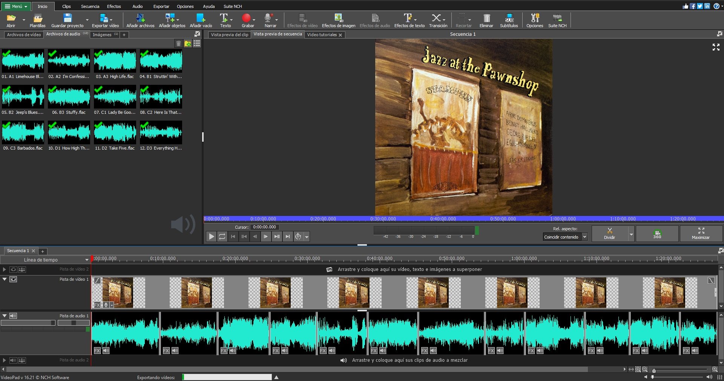The width and height of the screenshot is (724, 381).
Task: Open the Menú dropdown
Action: (16, 6)
